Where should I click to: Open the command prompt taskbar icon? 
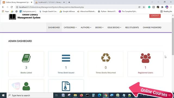(87, 95)
